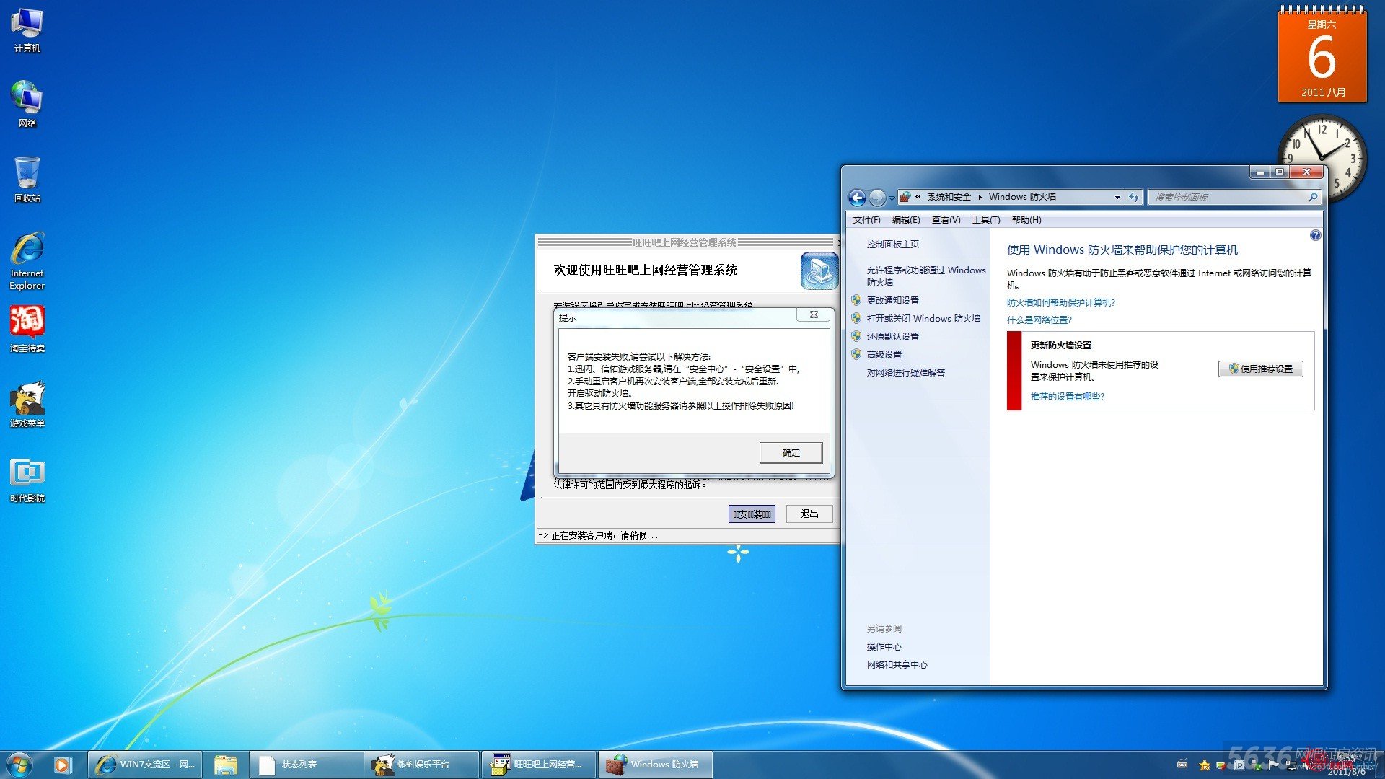Click the star tray icon

point(1205,765)
